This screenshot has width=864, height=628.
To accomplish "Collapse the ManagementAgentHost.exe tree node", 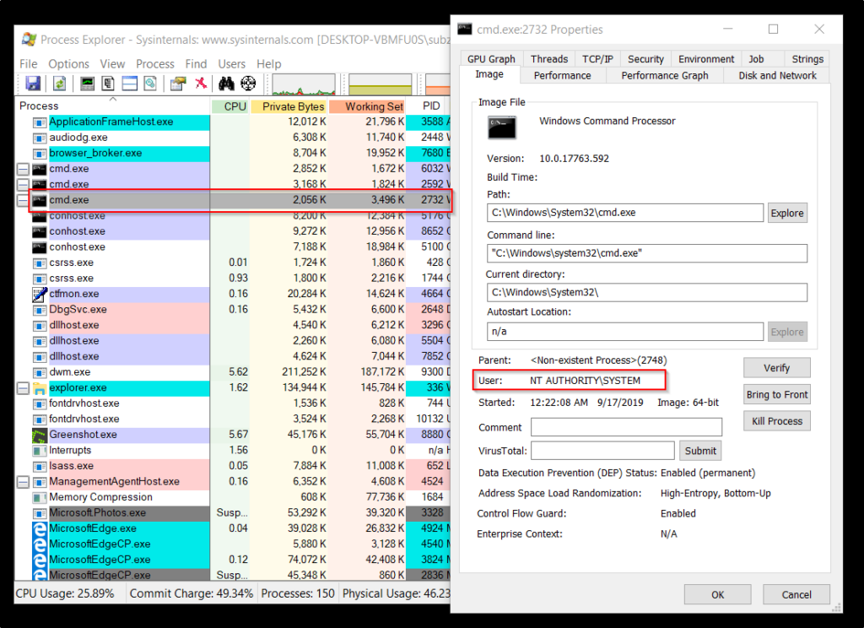I will coord(24,482).
